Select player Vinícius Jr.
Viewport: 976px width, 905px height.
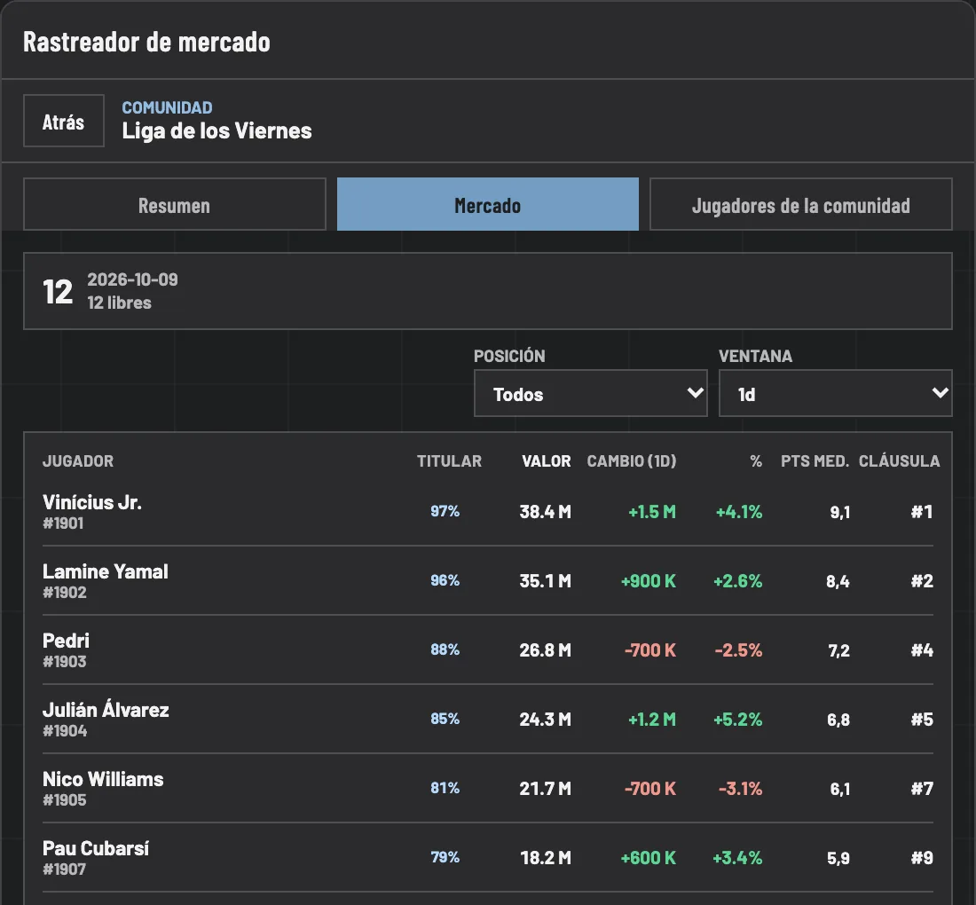click(92, 502)
